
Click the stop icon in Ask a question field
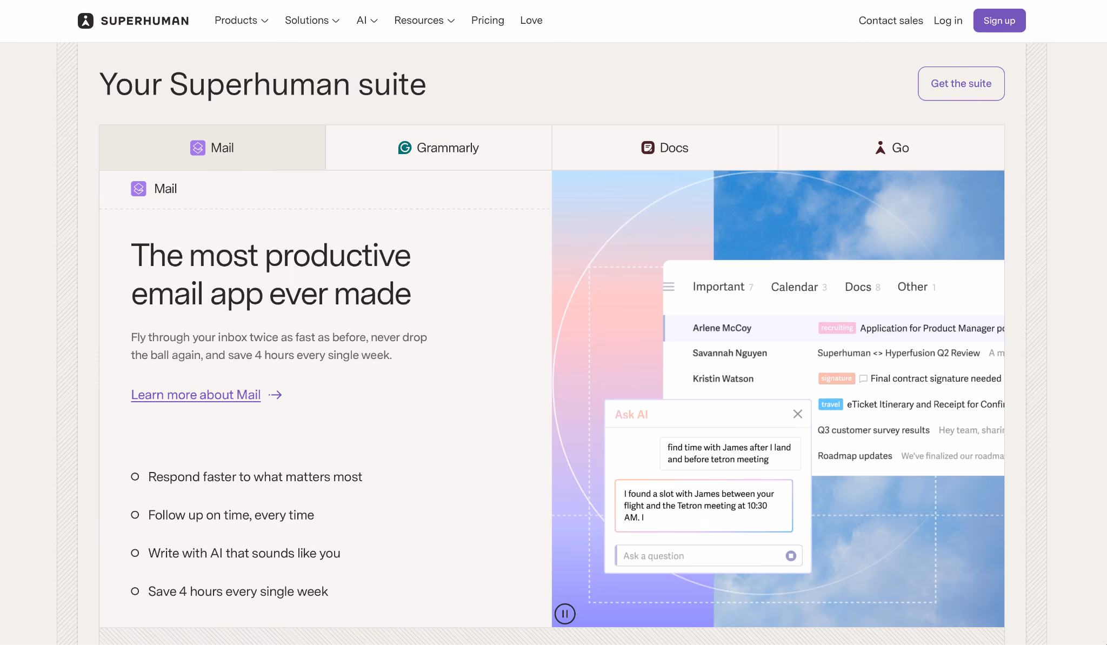click(x=791, y=556)
